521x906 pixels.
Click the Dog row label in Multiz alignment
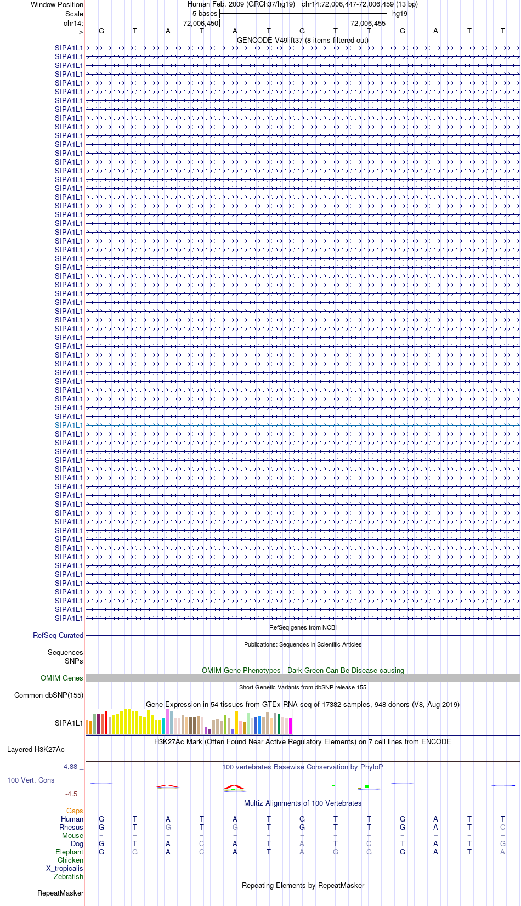[77, 843]
